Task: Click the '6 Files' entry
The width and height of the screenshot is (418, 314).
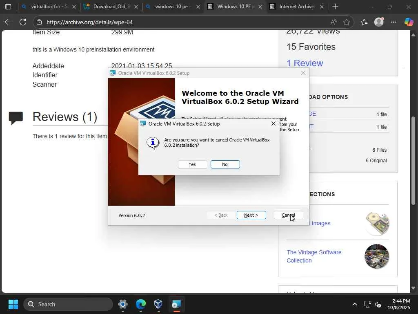Action: click(x=379, y=150)
